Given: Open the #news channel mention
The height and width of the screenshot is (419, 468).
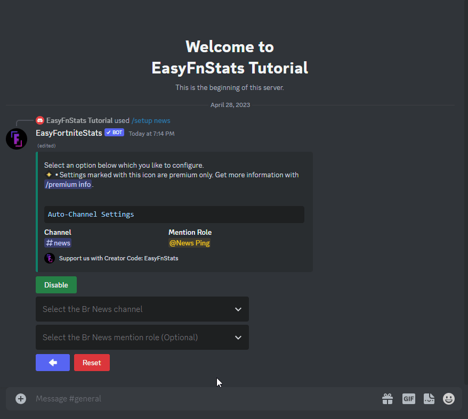Looking at the screenshot, I should [x=58, y=243].
